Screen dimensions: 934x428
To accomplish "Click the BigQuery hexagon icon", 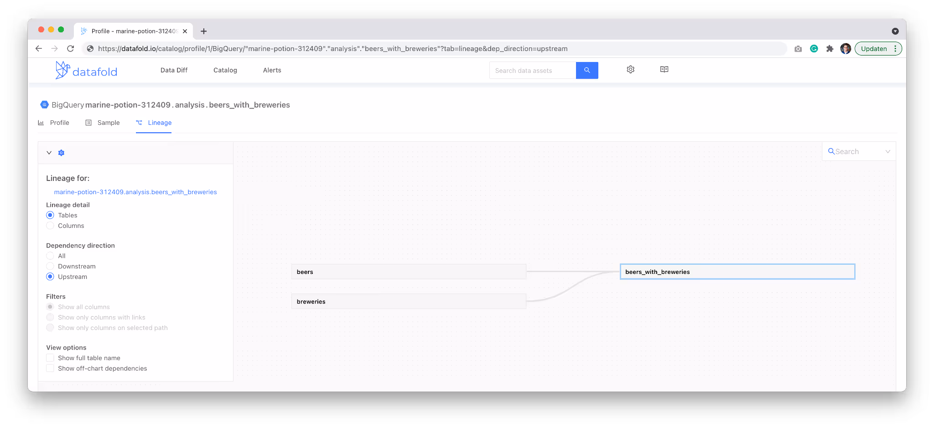I will [44, 104].
